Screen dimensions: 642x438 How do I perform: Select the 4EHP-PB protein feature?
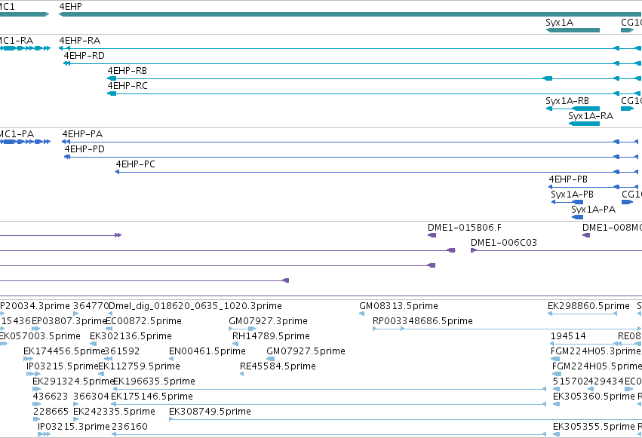pyautogui.click(x=593, y=187)
